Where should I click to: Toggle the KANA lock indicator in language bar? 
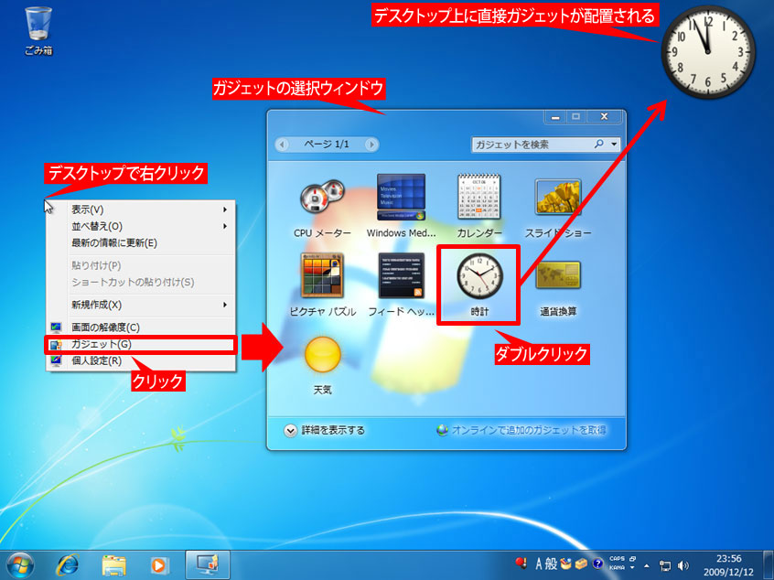point(617,568)
